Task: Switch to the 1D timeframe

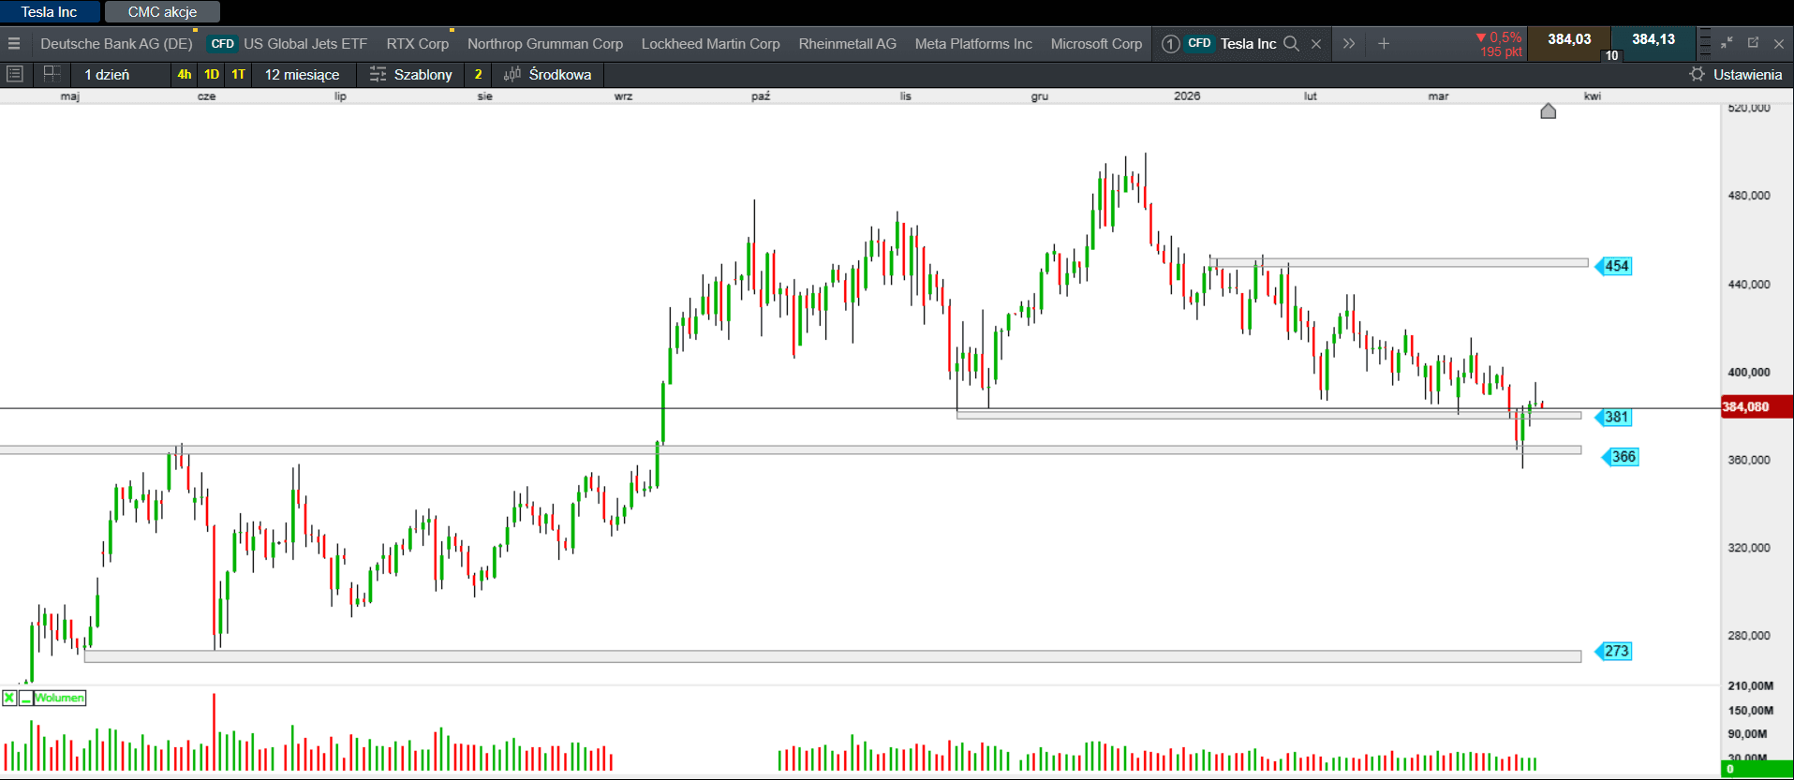Action: point(212,74)
